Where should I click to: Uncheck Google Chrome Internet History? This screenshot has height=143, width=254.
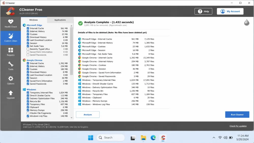(28, 66)
